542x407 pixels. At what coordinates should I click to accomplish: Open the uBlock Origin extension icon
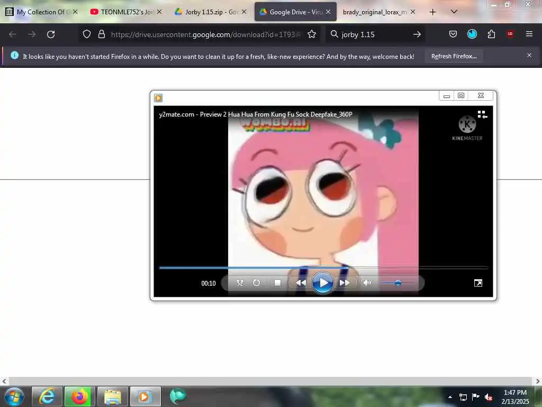click(x=510, y=34)
